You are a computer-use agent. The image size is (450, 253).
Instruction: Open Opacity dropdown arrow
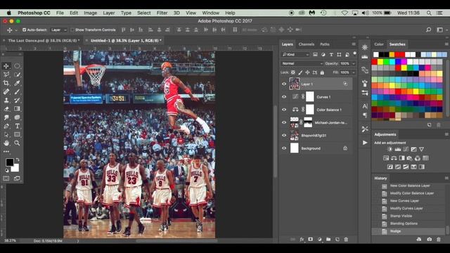coord(354,63)
